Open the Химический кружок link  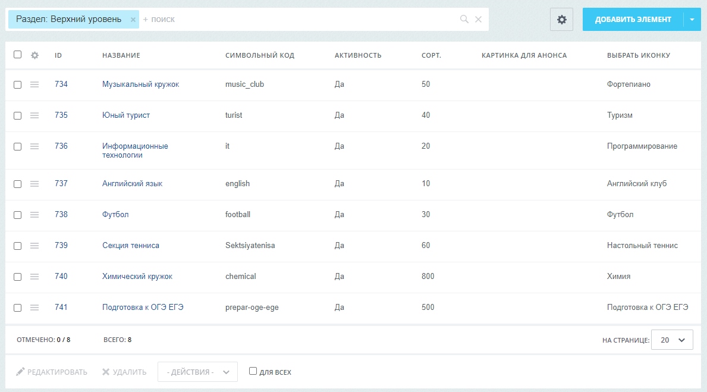pos(137,277)
